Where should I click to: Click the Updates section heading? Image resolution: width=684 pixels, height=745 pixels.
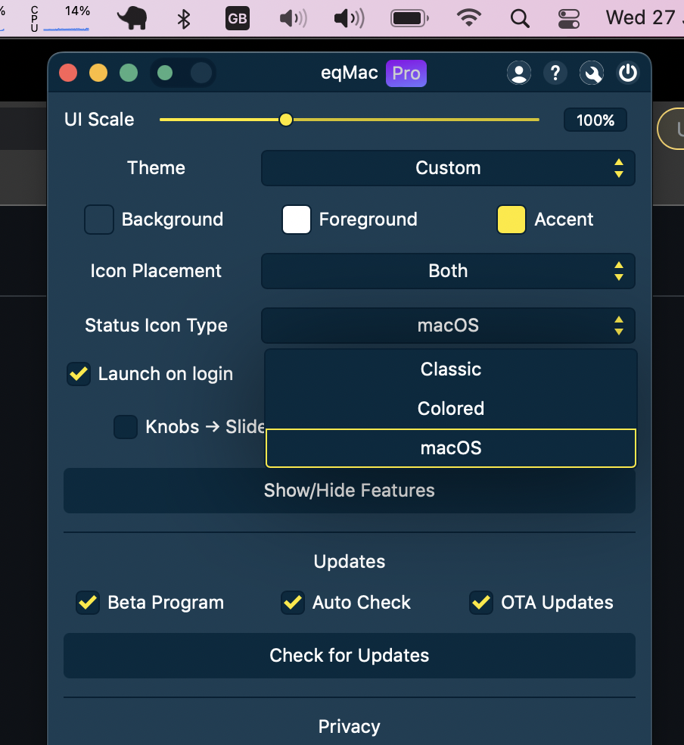tap(350, 562)
